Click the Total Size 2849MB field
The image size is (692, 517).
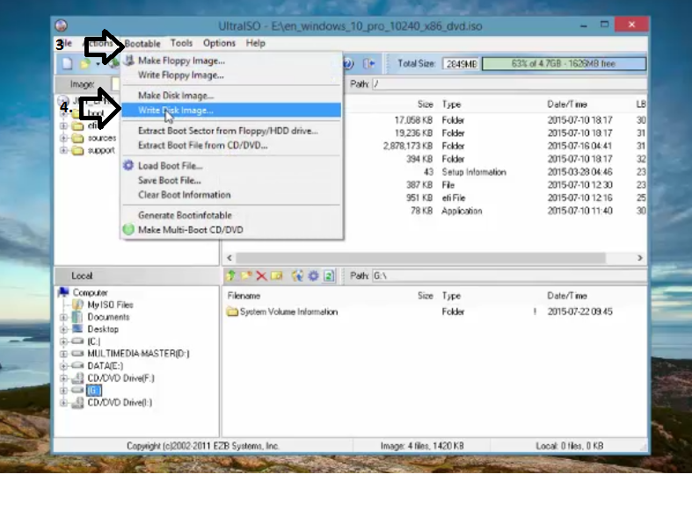pyautogui.click(x=461, y=64)
